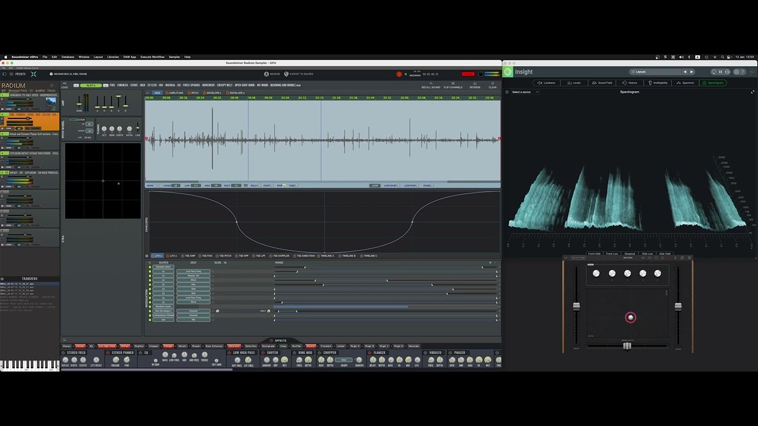
Task: Click the Loop button below waveform
Action: click(x=374, y=185)
